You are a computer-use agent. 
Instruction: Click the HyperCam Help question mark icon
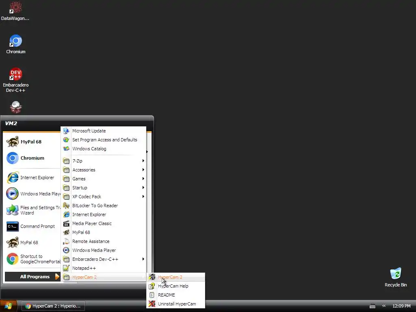coord(152,286)
